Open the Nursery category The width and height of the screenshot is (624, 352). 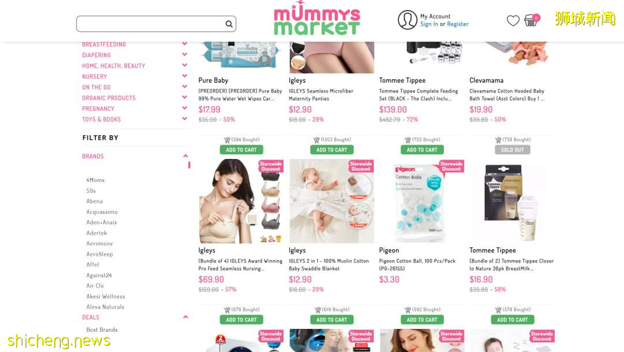click(x=94, y=76)
